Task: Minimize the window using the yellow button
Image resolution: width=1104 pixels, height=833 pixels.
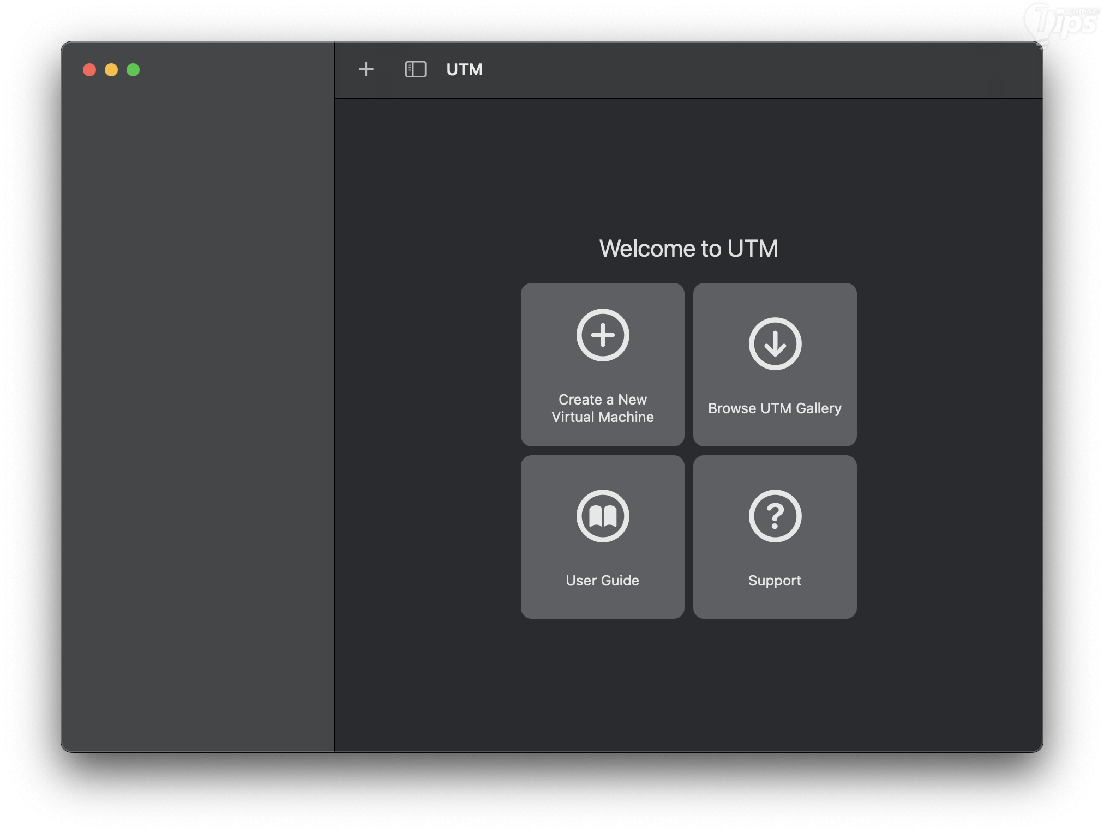Action: pyautogui.click(x=111, y=70)
